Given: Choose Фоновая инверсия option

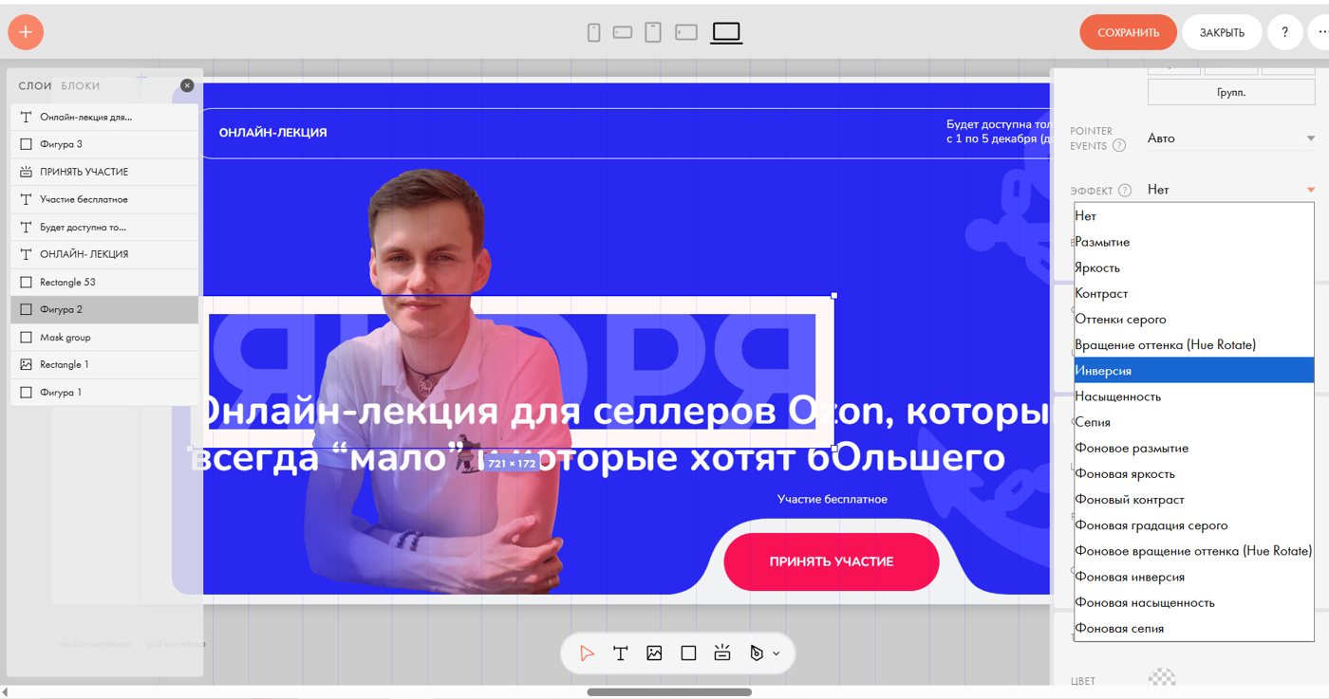Looking at the screenshot, I should tap(1194, 577).
